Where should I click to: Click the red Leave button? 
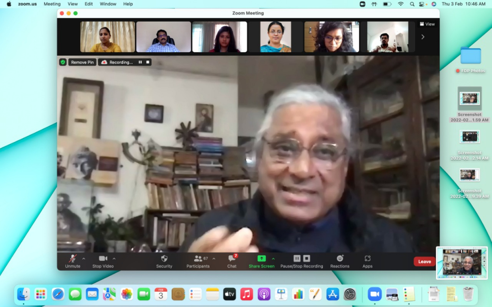(x=424, y=261)
